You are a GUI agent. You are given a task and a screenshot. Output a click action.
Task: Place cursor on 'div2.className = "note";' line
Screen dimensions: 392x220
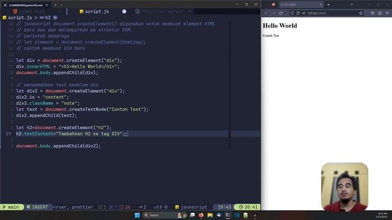[48, 103]
